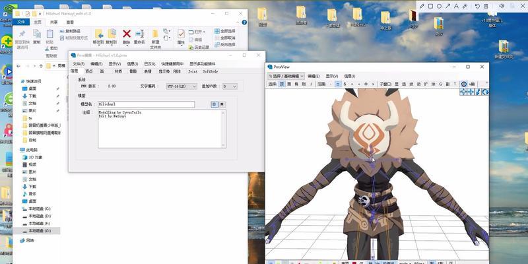The height and width of the screenshot is (264, 528).
Task: Click the globe orientation icon in PmxView toolbar
Action: tap(464, 84)
